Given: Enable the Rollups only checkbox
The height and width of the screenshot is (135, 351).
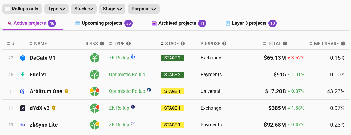Looking at the screenshot, I should tap(7, 9).
